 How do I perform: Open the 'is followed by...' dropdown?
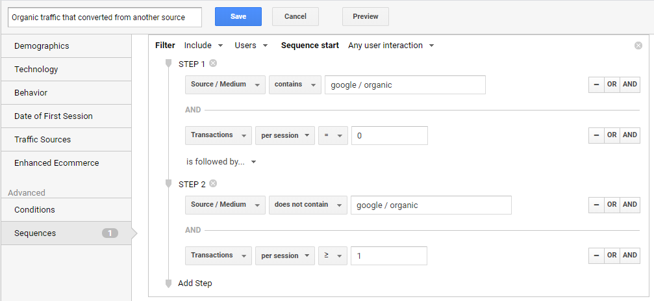221,162
